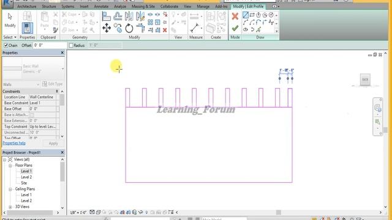Click the Modify tool button
Viewport: 392px width, 220px height.
[x=10, y=20]
